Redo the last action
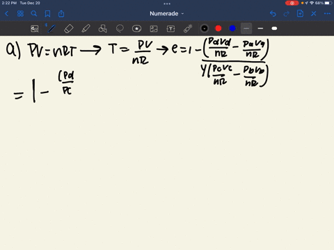The width and height of the screenshot is (334, 250). tap(287, 14)
